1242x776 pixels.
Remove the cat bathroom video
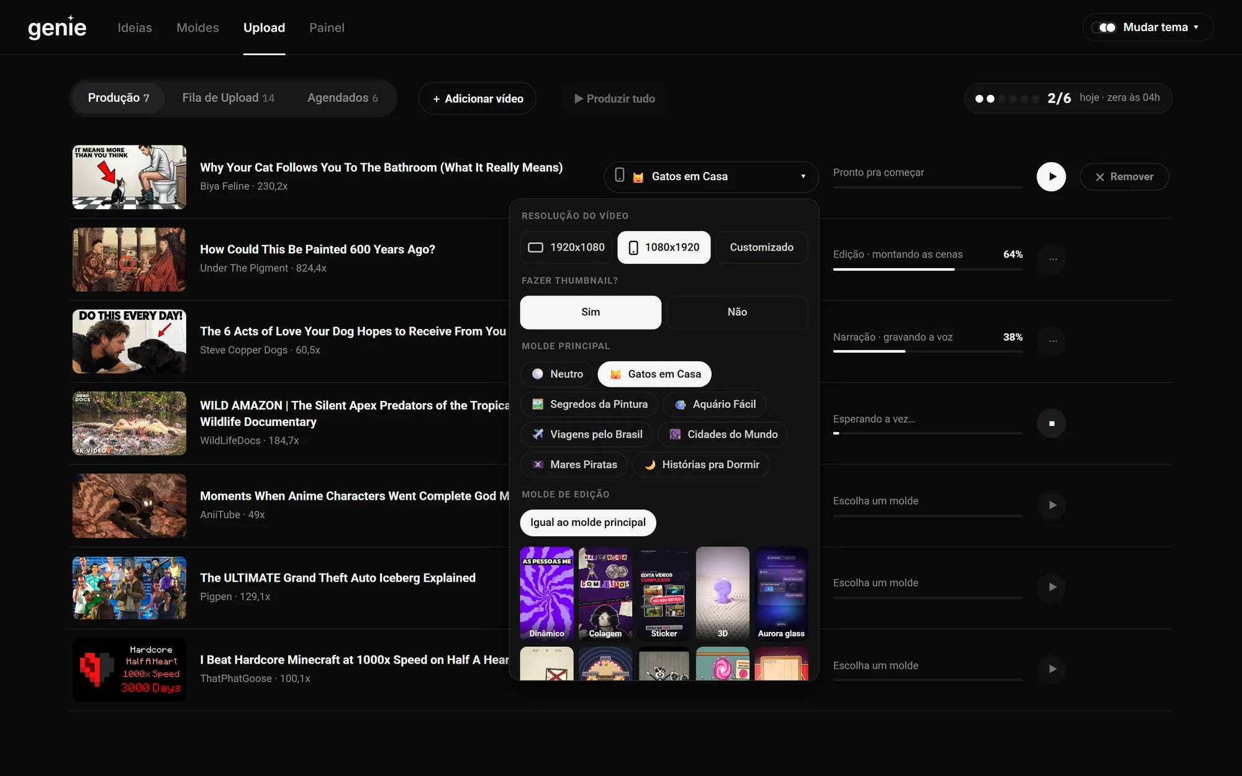click(1124, 177)
